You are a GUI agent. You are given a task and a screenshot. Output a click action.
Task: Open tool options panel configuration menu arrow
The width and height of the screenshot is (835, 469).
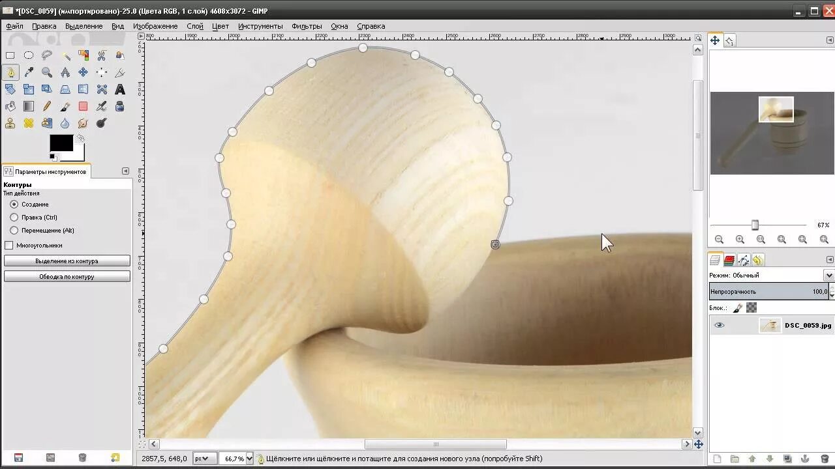coord(125,171)
